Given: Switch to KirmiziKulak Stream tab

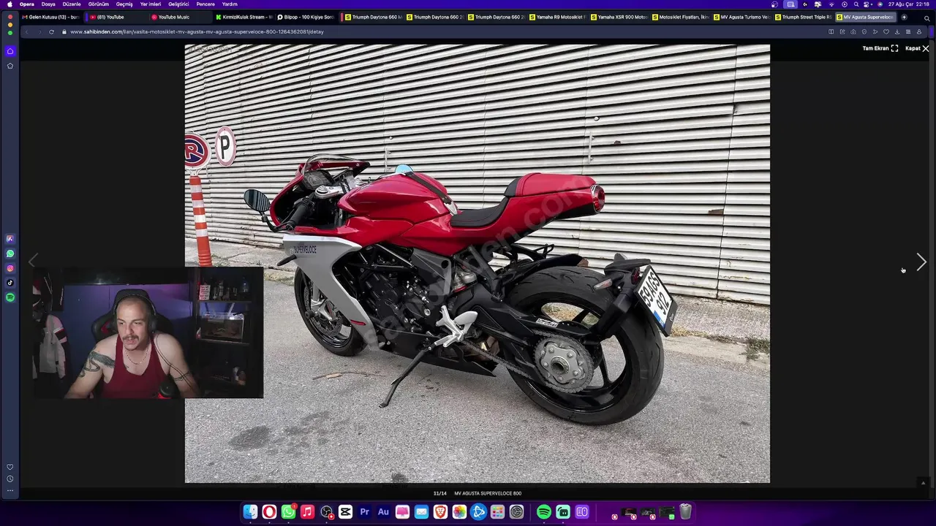Looking at the screenshot, I should point(244,17).
